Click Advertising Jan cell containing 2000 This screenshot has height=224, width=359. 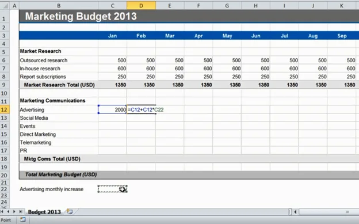coord(112,109)
